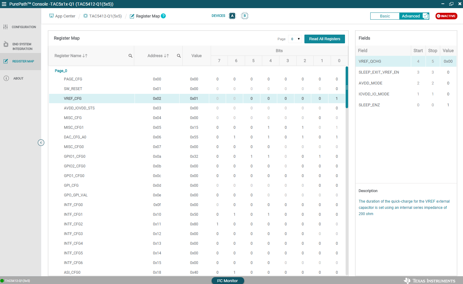Select the ASI_CFG0 register

pyautogui.click(x=197, y=272)
